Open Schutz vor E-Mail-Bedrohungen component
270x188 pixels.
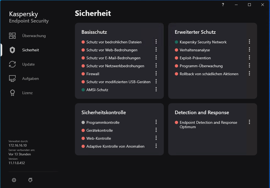tap(113, 58)
